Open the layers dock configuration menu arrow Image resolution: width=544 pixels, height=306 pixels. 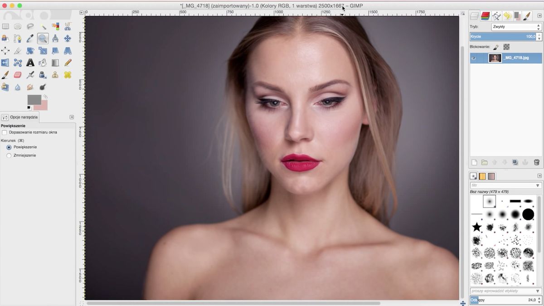point(539,16)
